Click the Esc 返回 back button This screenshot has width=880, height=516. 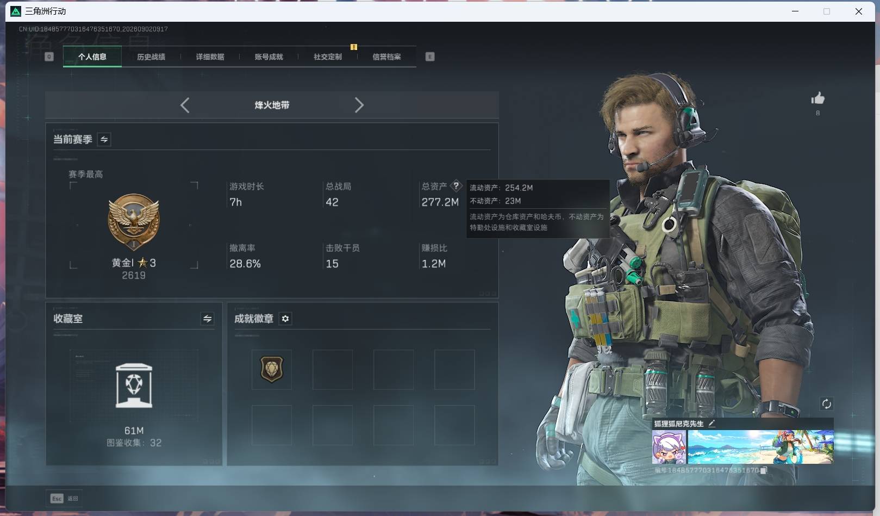click(65, 498)
